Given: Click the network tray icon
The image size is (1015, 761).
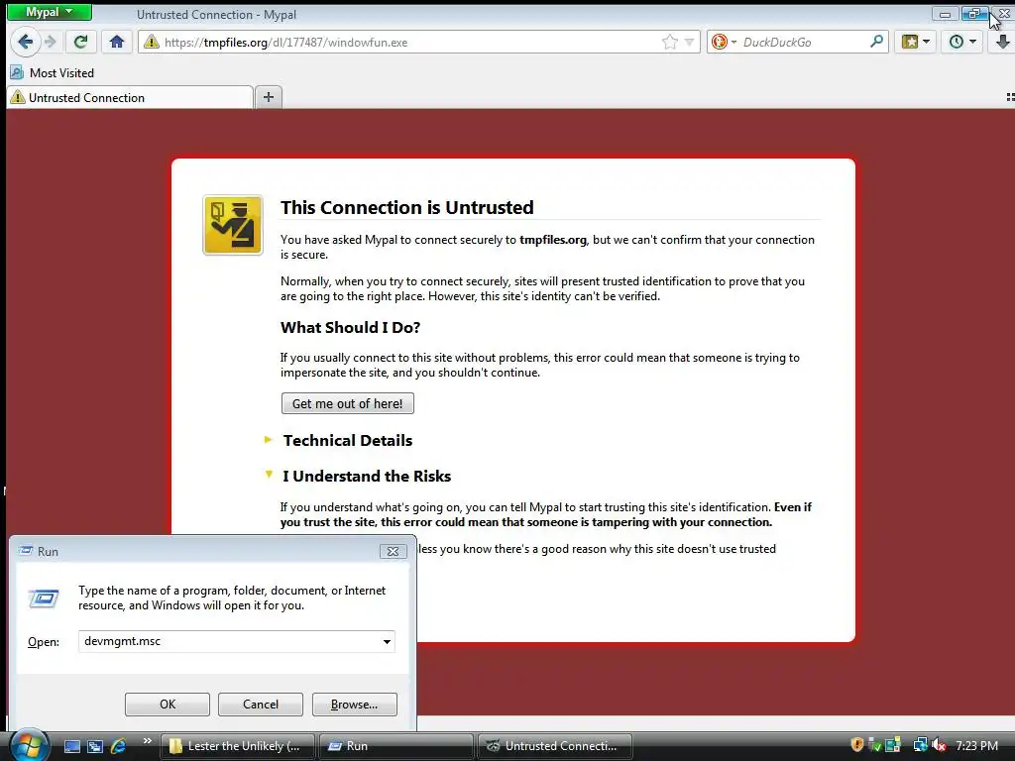Looking at the screenshot, I should point(920,745).
